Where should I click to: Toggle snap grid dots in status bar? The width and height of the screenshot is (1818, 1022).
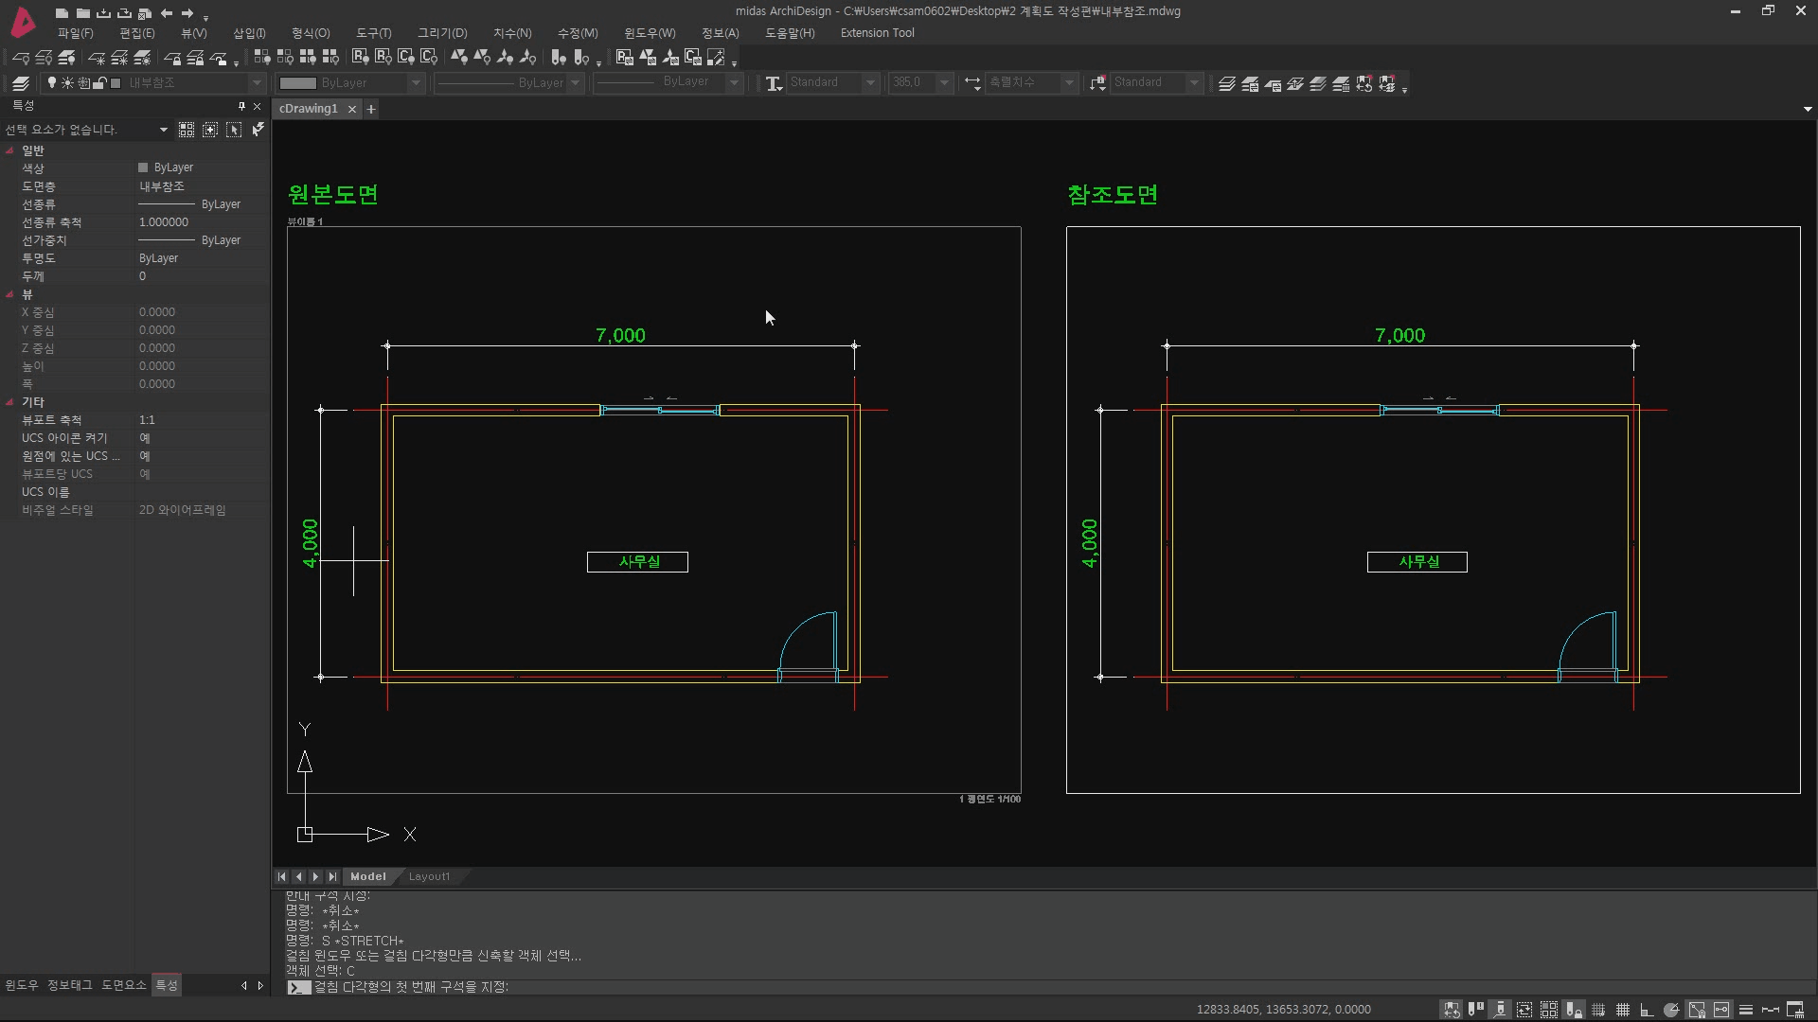(1598, 1010)
